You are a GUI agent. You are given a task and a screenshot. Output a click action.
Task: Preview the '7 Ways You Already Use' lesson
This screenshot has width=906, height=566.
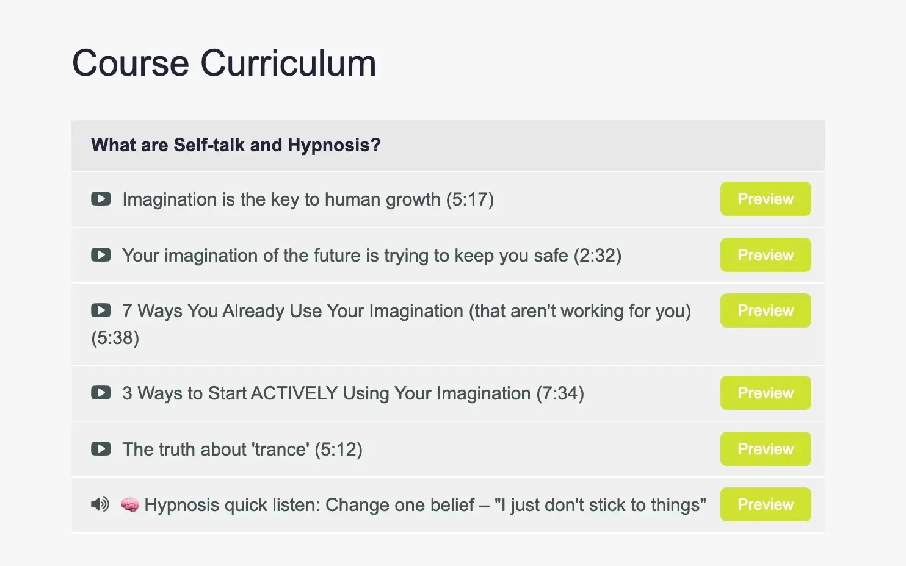click(765, 310)
